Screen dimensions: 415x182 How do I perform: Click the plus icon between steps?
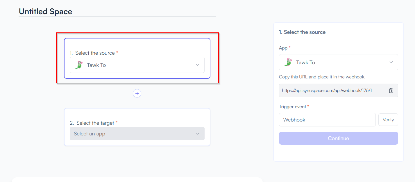[x=137, y=93]
